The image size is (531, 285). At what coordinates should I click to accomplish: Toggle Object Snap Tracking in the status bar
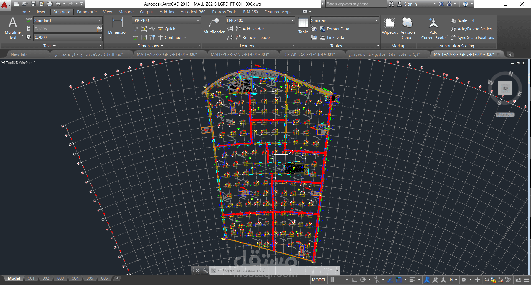pos(390,280)
